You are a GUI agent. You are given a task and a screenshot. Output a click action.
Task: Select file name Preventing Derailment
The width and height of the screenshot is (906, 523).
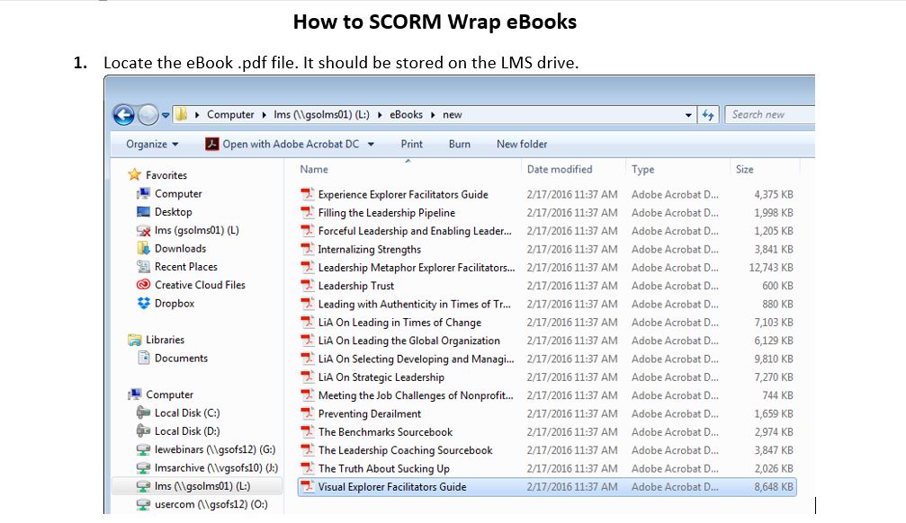click(369, 413)
